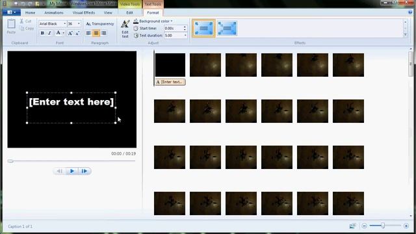This screenshot has height=234, width=416.
Task: Step to previous frame
Action: [x=60, y=171]
